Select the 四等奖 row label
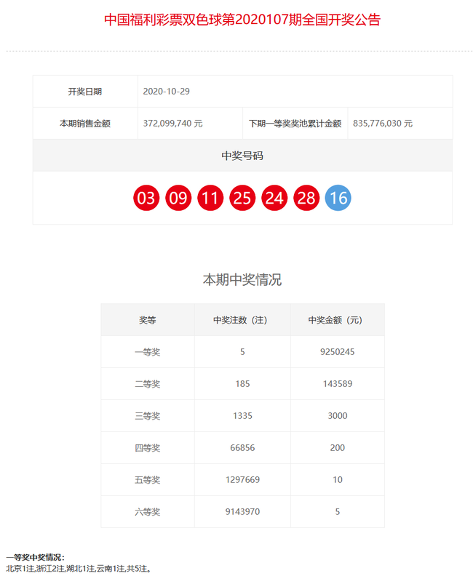The height and width of the screenshot is (576, 473). [148, 448]
